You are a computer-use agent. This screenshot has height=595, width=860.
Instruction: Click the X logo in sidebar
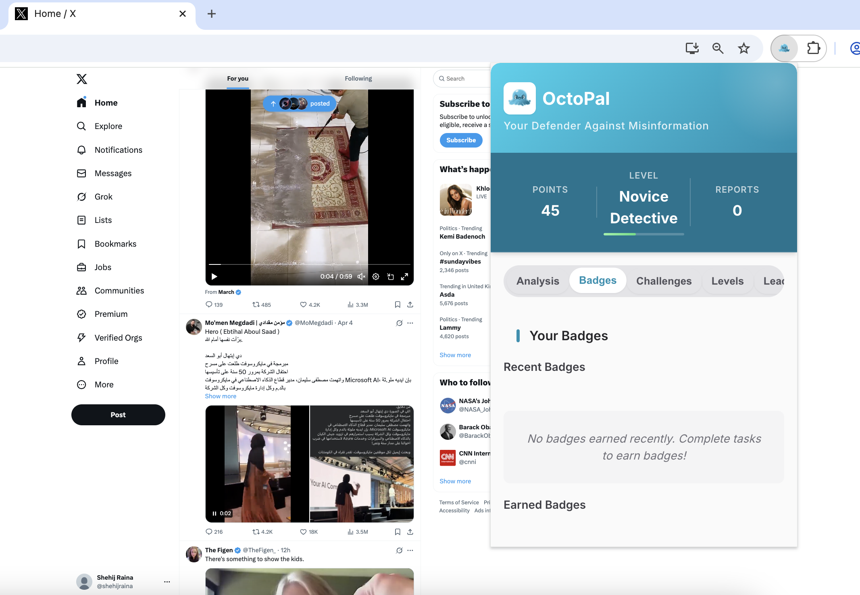(x=82, y=79)
